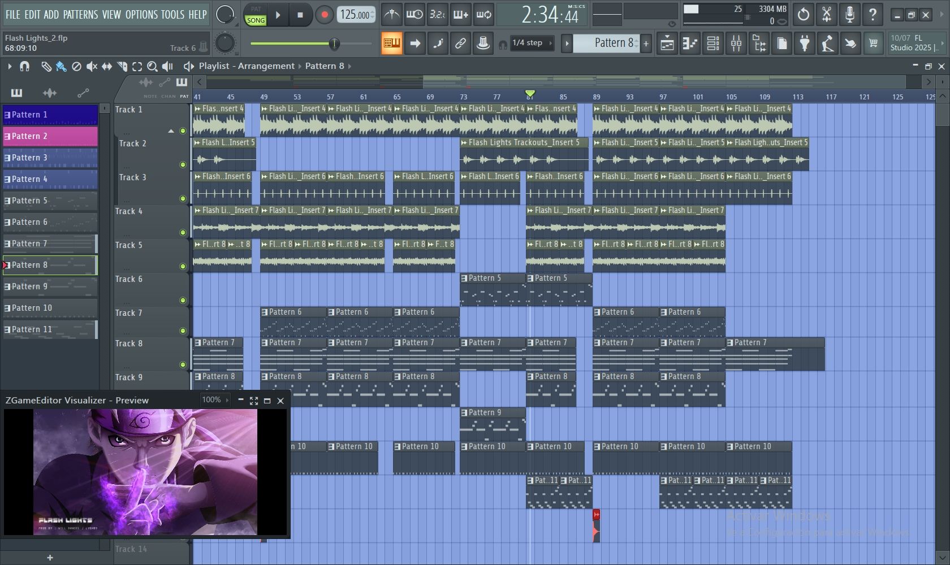Open the Mixer window icon
950x565 pixels.
(736, 43)
